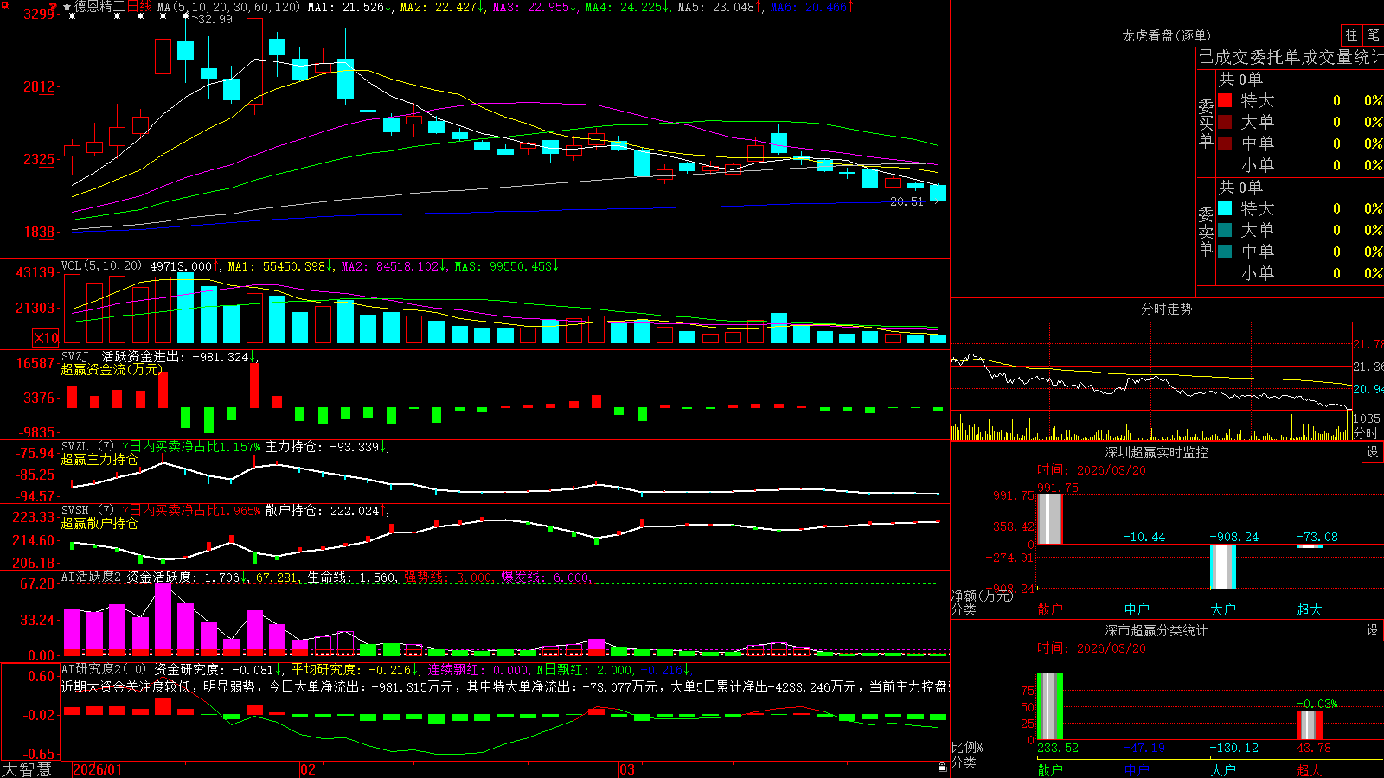Viewport: 1384px width, 778px height.
Task: Click the teal 中单 sell-order swatch
Action: [1225, 252]
